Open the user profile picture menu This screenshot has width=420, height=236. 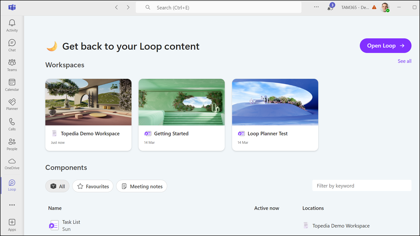pos(385,7)
